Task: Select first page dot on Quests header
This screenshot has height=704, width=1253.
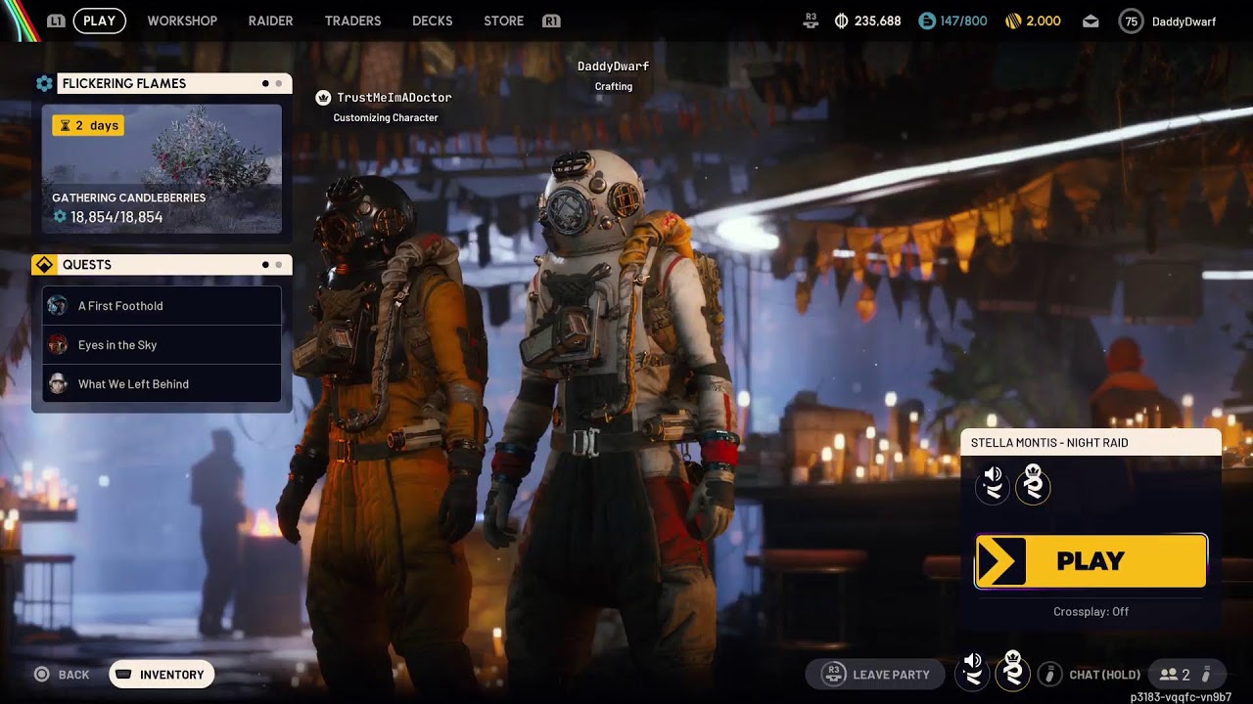Action: 265,265
